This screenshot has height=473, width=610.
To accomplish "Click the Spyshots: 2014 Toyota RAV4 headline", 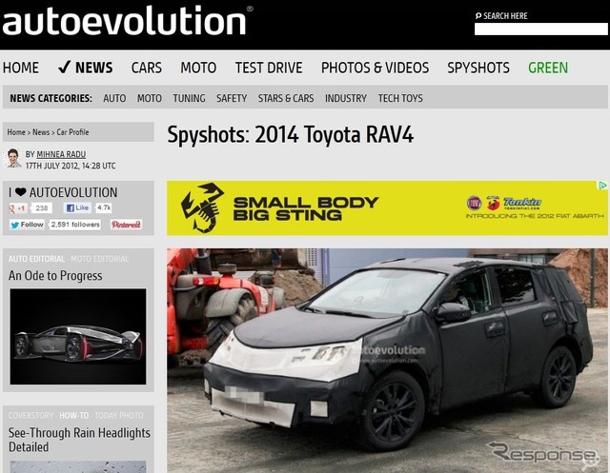I will [290, 135].
